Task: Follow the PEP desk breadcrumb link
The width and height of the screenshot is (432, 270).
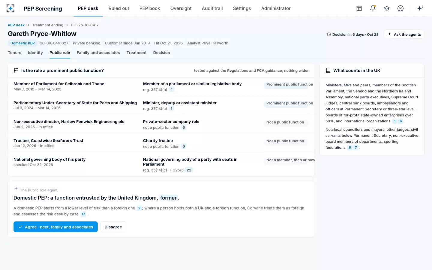Action: pyautogui.click(x=16, y=25)
